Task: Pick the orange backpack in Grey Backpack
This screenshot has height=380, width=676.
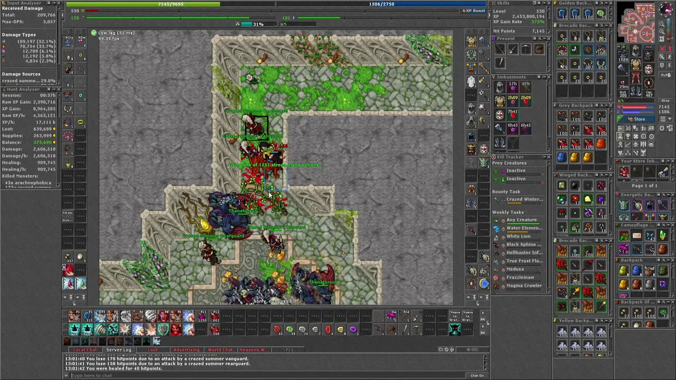Action: (x=601, y=144)
